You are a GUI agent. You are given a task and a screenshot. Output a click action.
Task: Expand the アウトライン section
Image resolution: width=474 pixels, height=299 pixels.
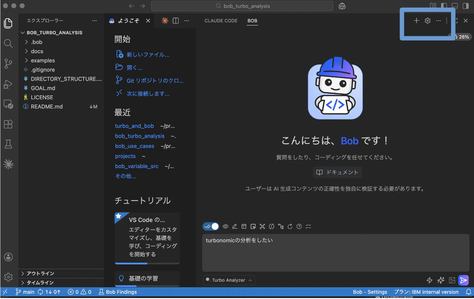(x=61, y=274)
